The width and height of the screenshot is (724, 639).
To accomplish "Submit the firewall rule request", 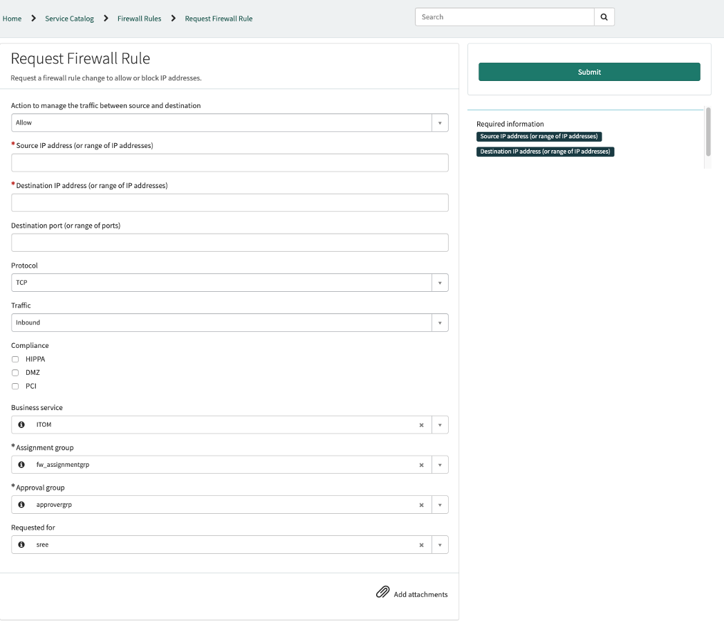I will click(x=589, y=72).
